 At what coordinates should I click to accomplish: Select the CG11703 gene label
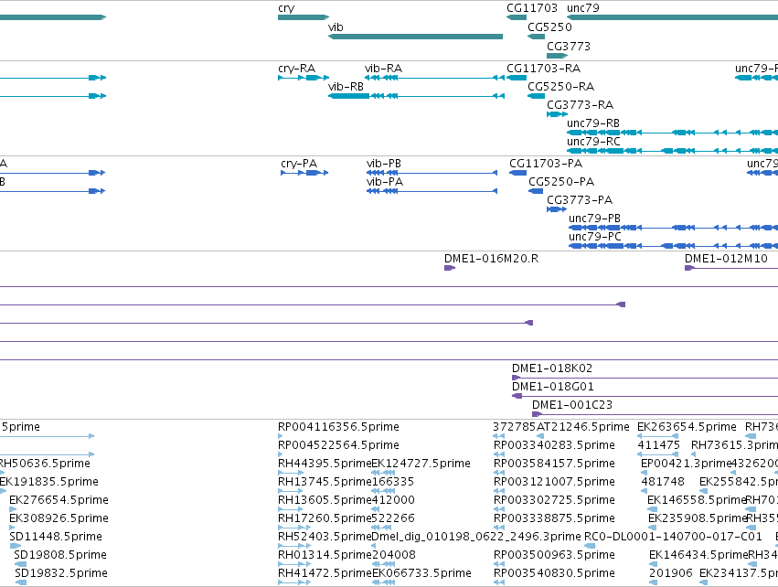(532, 8)
